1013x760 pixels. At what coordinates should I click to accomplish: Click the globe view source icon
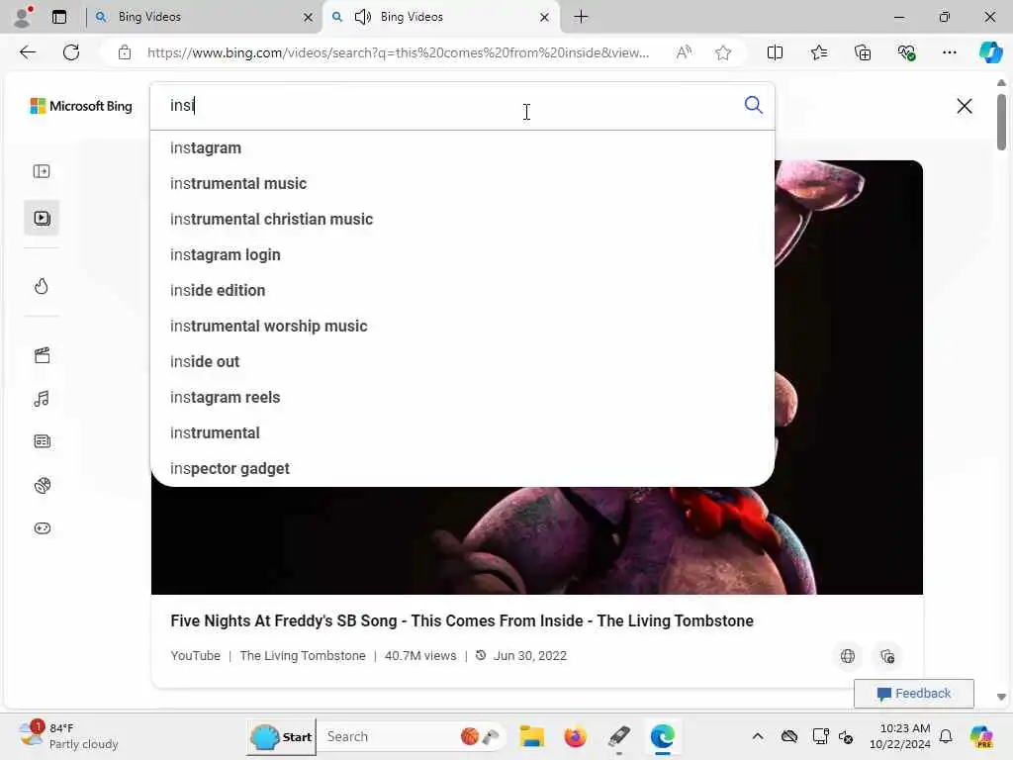click(848, 656)
